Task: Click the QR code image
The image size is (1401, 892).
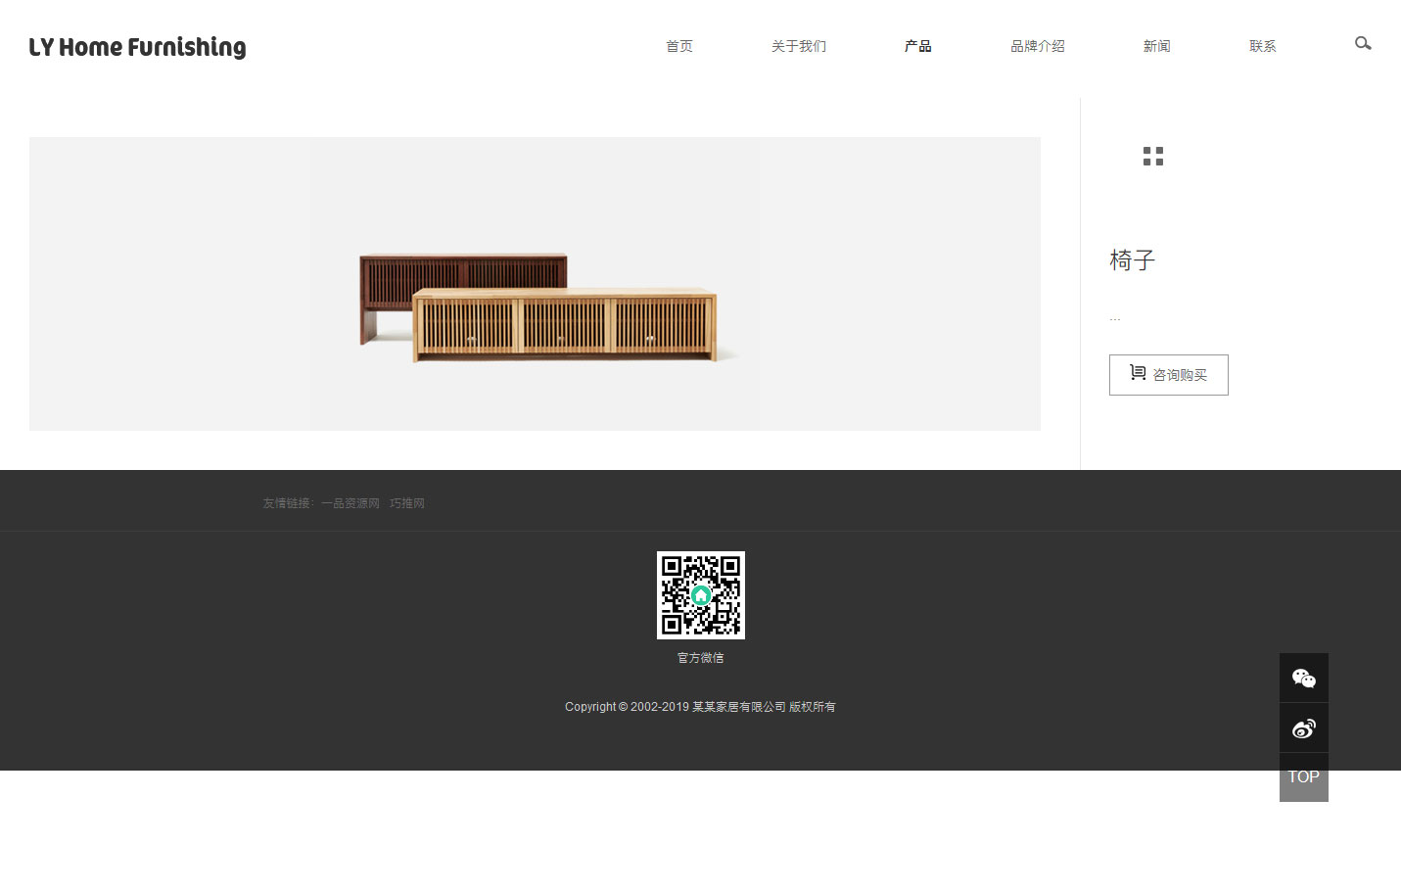Action: click(700, 595)
